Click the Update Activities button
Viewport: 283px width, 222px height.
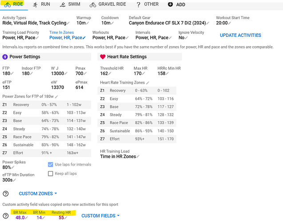tap(240, 35)
